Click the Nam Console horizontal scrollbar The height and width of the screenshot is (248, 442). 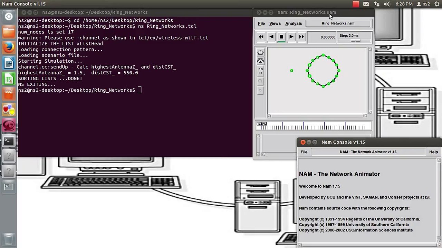coord(367,245)
